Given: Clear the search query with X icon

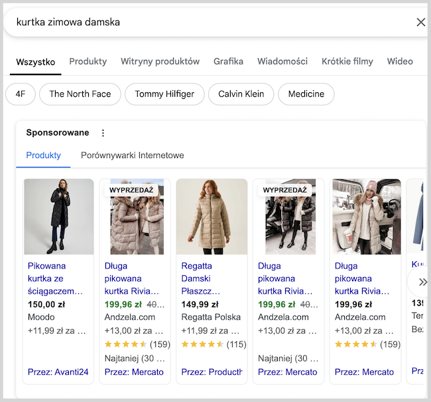Looking at the screenshot, I should click(420, 22).
